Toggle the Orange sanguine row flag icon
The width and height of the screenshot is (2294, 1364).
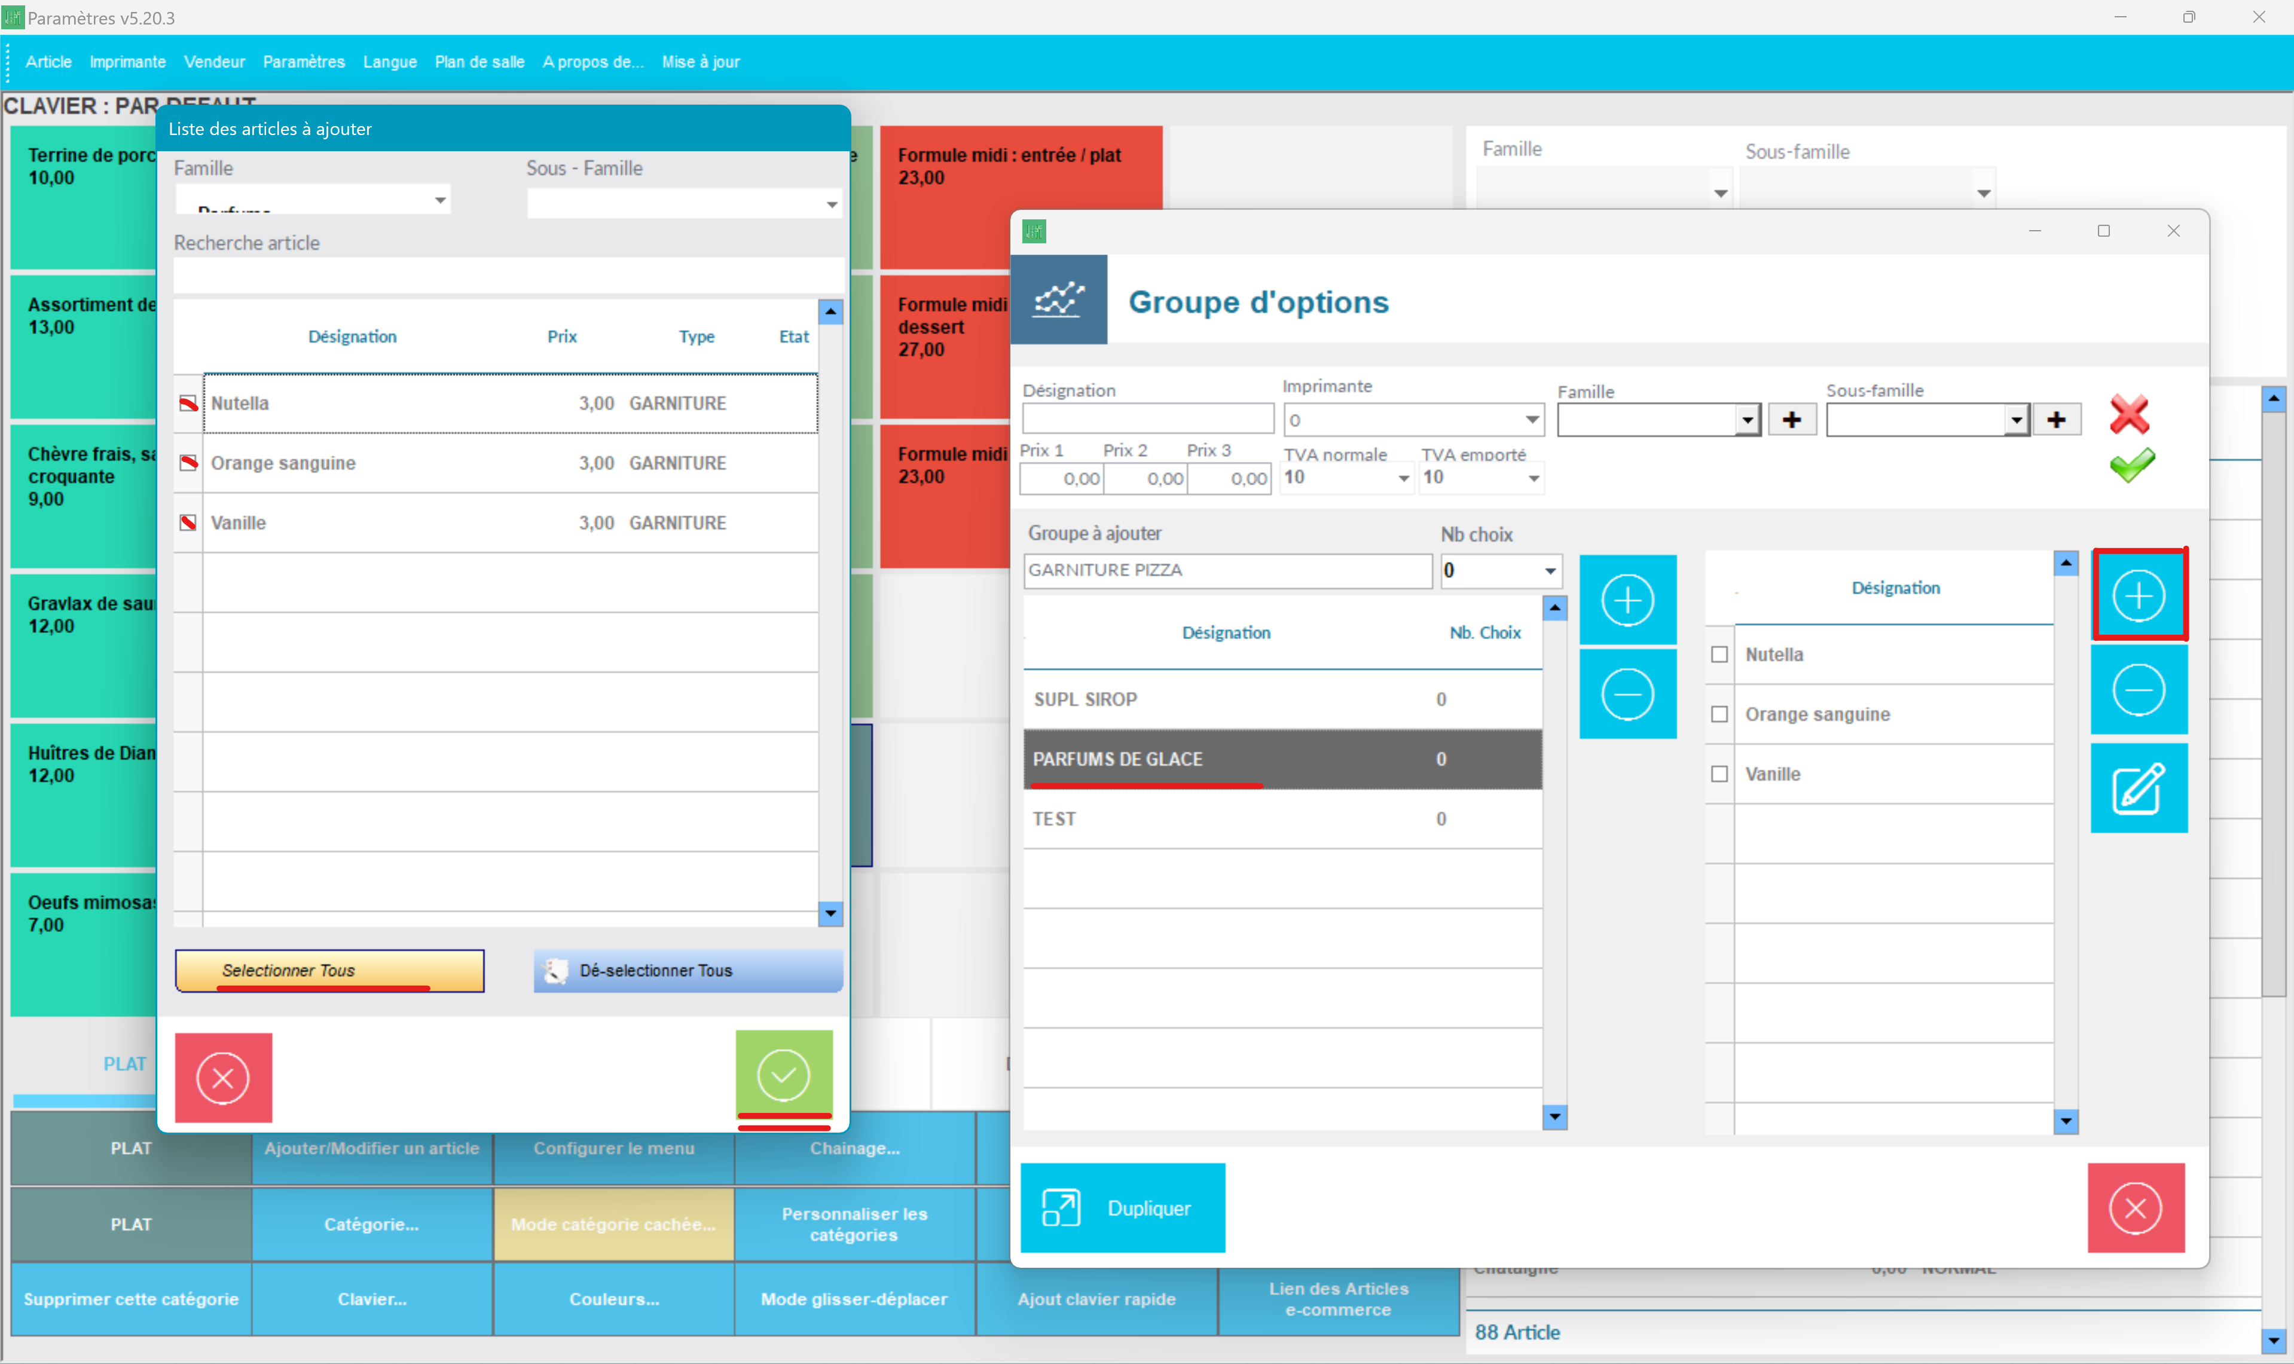[x=188, y=463]
